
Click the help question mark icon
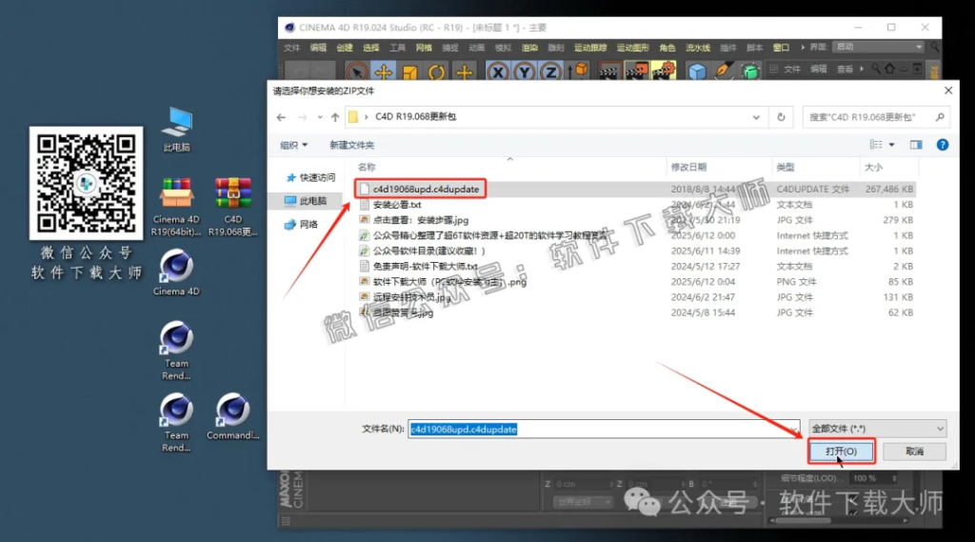point(942,145)
